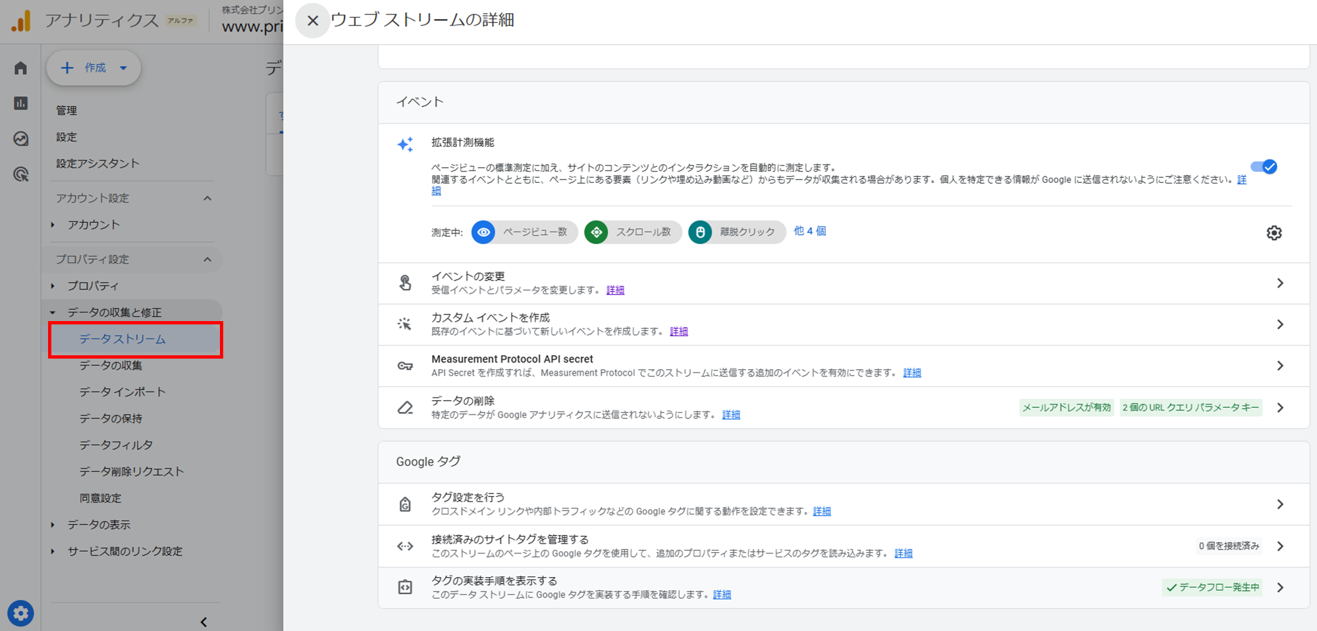
Task: Open the 作成 dropdown button
Action: click(x=94, y=68)
